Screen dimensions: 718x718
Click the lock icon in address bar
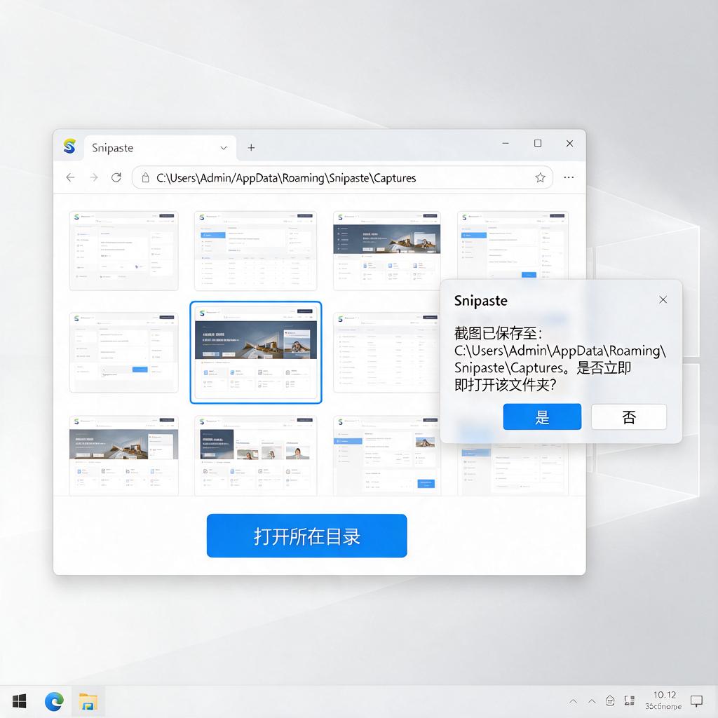click(x=145, y=177)
